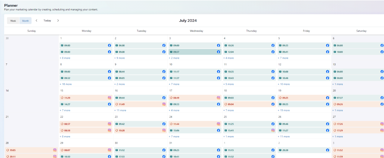
Task: Click the pending status icon on July 23 10:28
Action: pyautogui.click(x=117, y=131)
